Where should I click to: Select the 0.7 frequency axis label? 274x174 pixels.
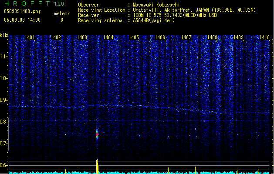pos(4,144)
